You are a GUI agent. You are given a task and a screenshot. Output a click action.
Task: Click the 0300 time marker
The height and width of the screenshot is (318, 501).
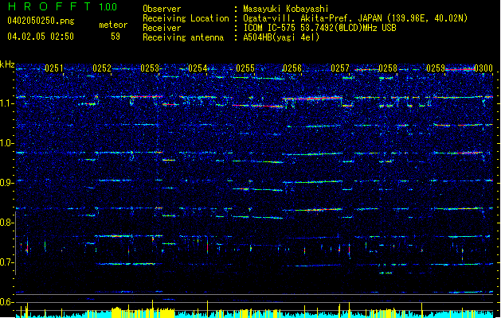coord(483,68)
